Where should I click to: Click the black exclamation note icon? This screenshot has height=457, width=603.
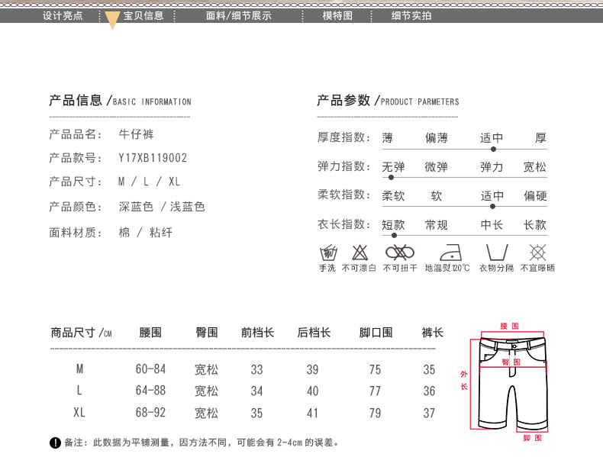click(56, 443)
